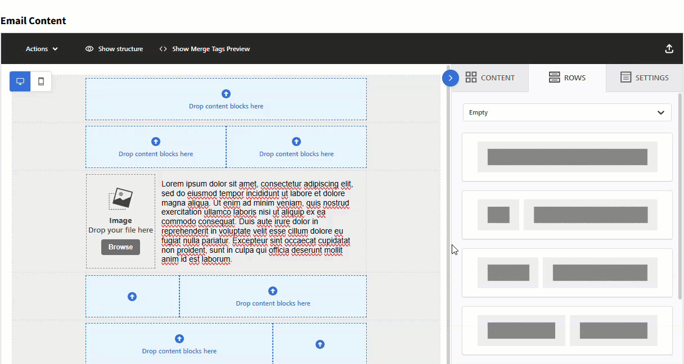Viewport: 684px width, 364px height.
Task: Click the Rows list icon on the ROWS tab
Action: [x=553, y=77]
